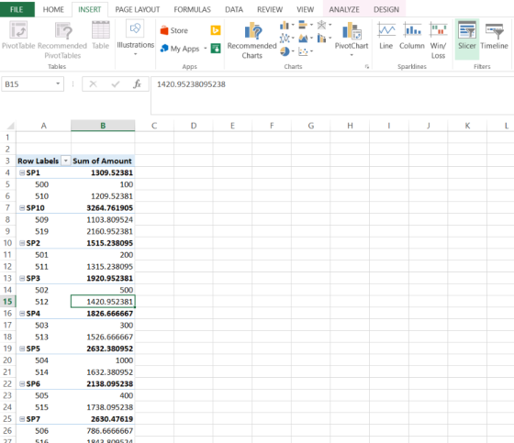This screenshot has height=443, width=514.
Task: Select column A header
Action: pos(43,126)
